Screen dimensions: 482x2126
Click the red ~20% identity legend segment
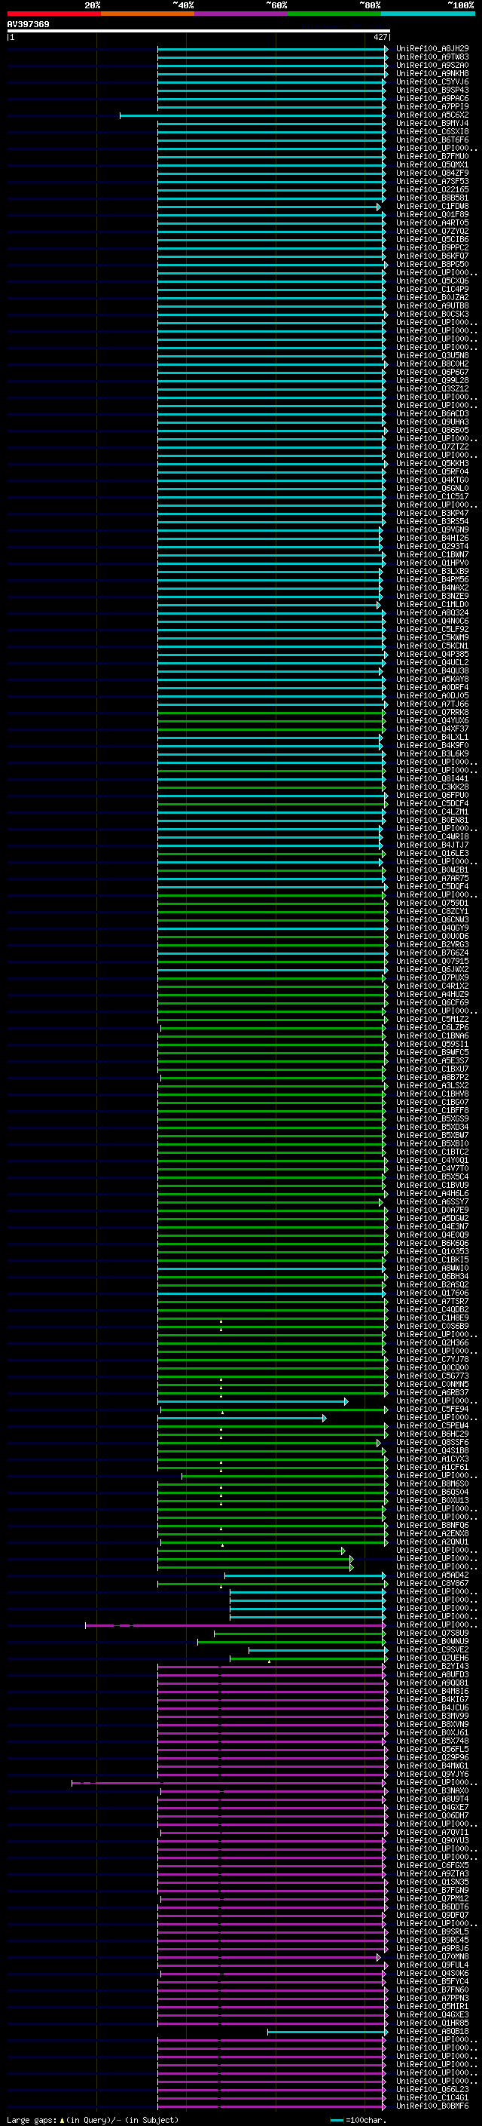pos(54,14)
